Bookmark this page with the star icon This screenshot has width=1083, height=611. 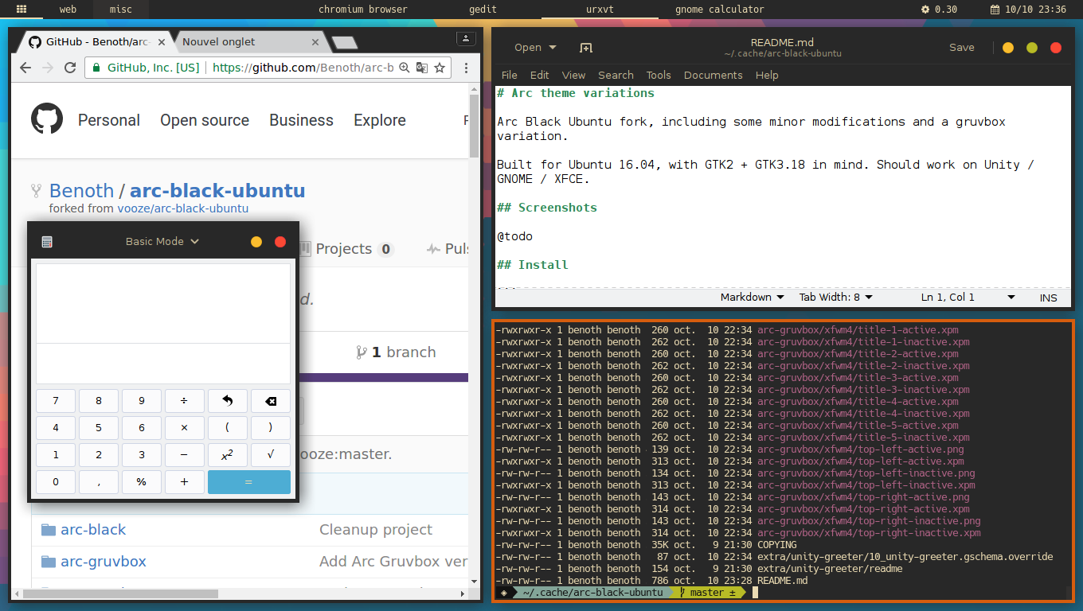439,68
